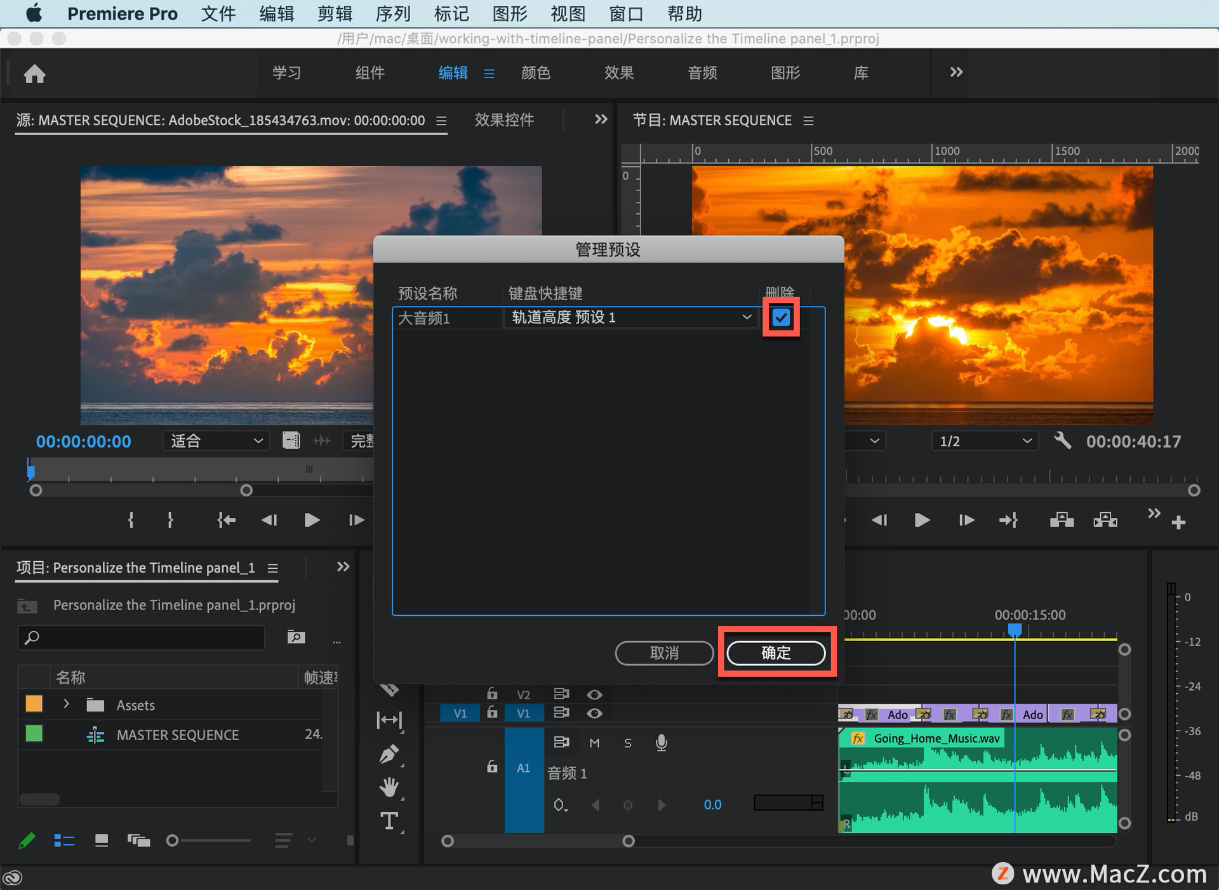Switch to the 颜色 workspace tab

tap(535, 73)
